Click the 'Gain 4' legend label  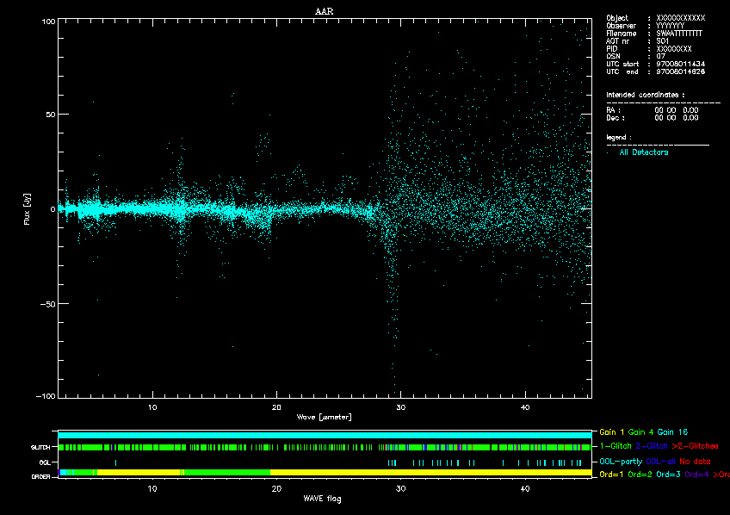point(641,431)
